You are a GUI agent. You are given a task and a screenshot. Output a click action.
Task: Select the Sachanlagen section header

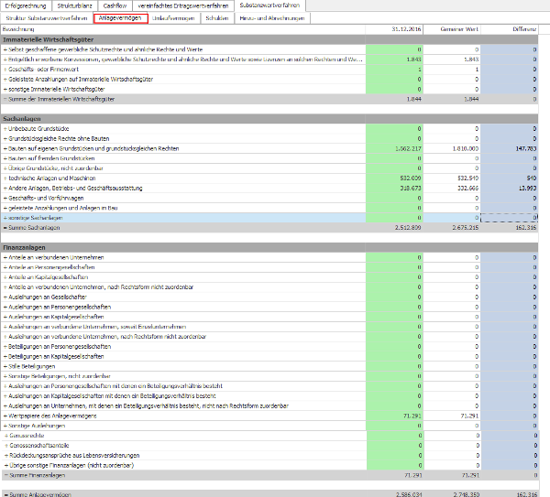pos(269,119)
